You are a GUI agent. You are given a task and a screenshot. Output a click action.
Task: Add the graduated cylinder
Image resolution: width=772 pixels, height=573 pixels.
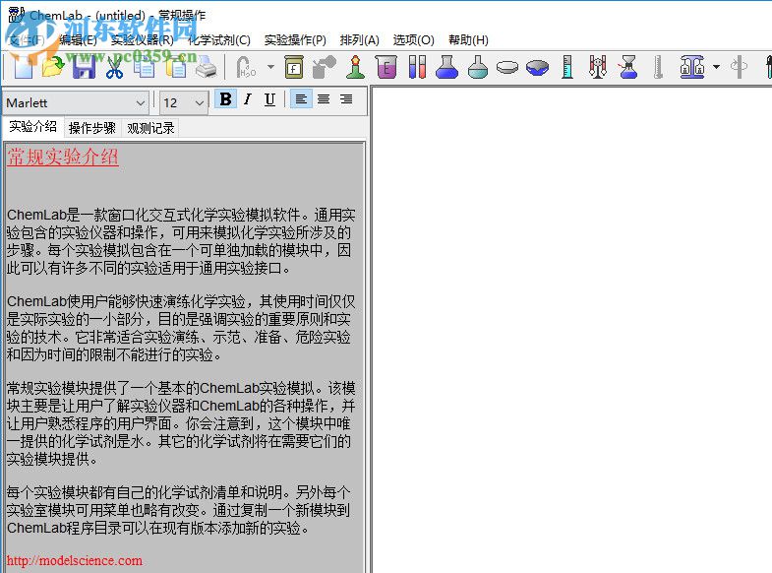tap(567, 68)
